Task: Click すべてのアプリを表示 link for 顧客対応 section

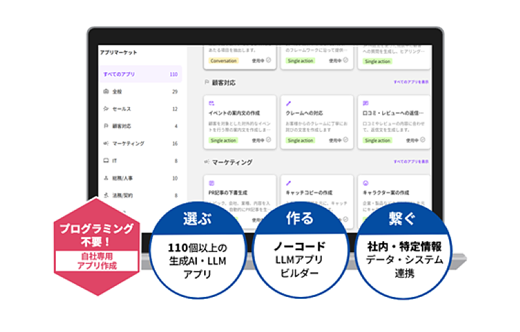Action: 410,83
